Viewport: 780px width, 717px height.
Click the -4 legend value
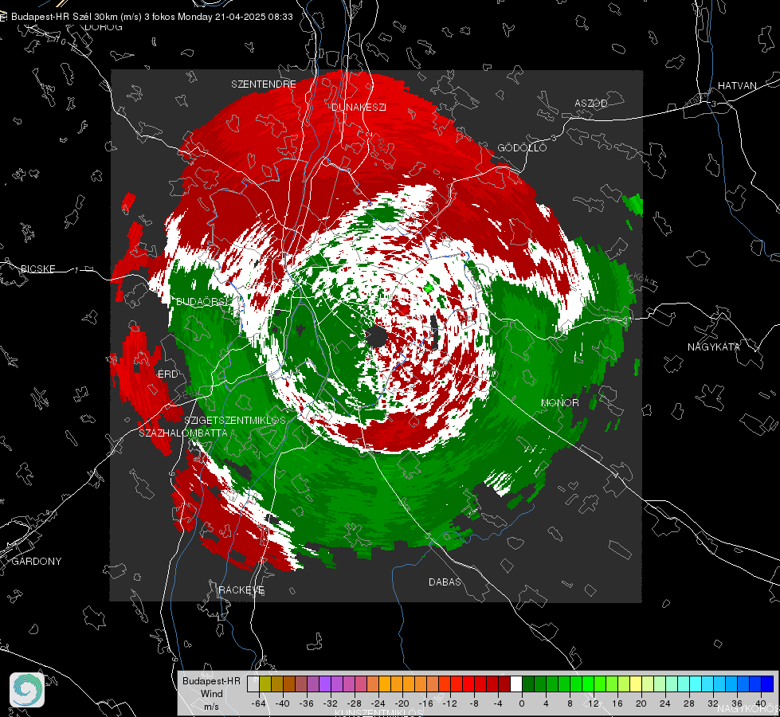[499, 704]
